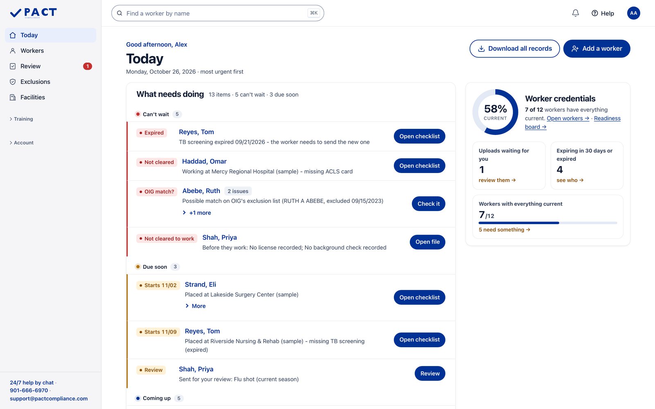This screenshot has height=409, width=655.
Task: Click Check it for Abebe, Ruth
Action: [428, 204]
